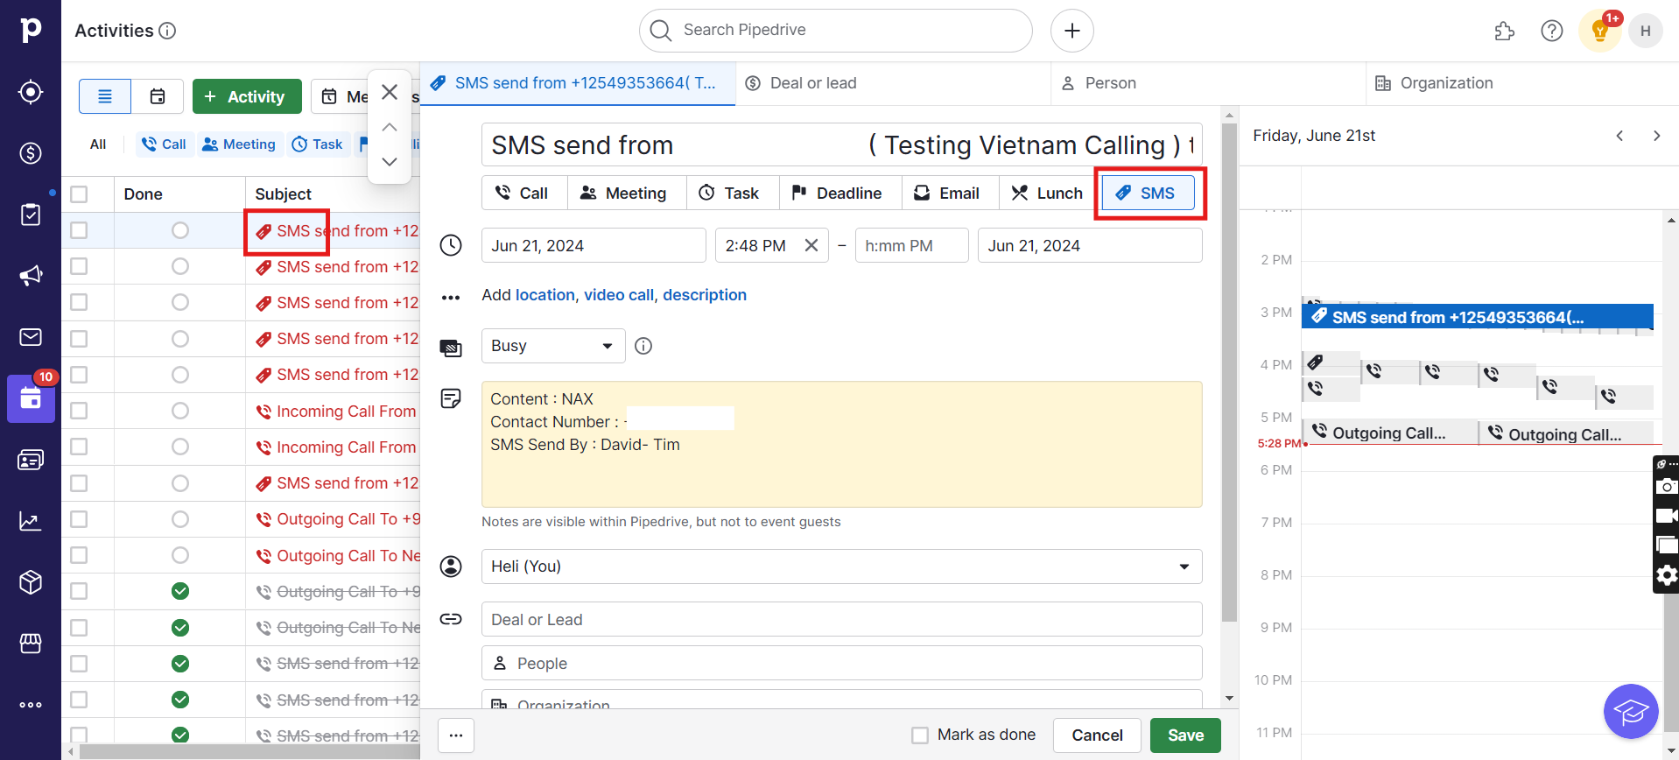Add video call link

point(619,295)
